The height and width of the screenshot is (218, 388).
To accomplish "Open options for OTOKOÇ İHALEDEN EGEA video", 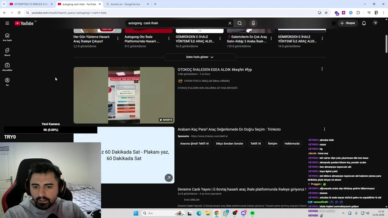I will (x=322, y=69).
